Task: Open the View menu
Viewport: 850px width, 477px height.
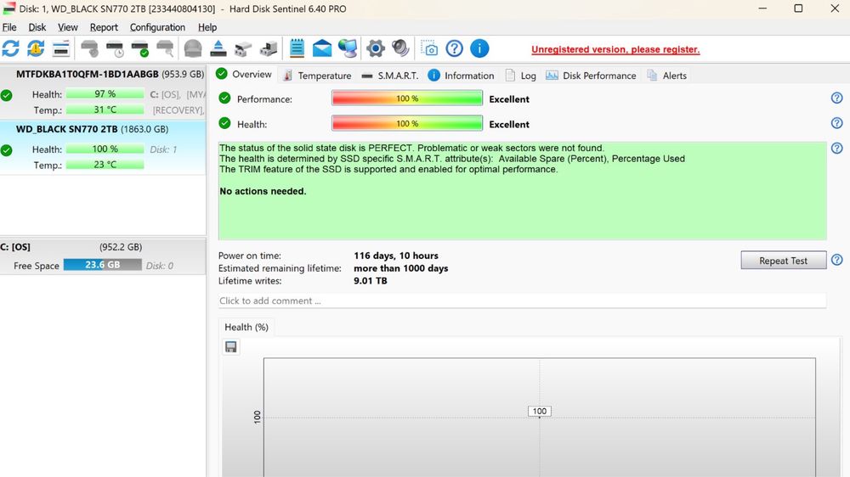Action: (x=68, y=27)
